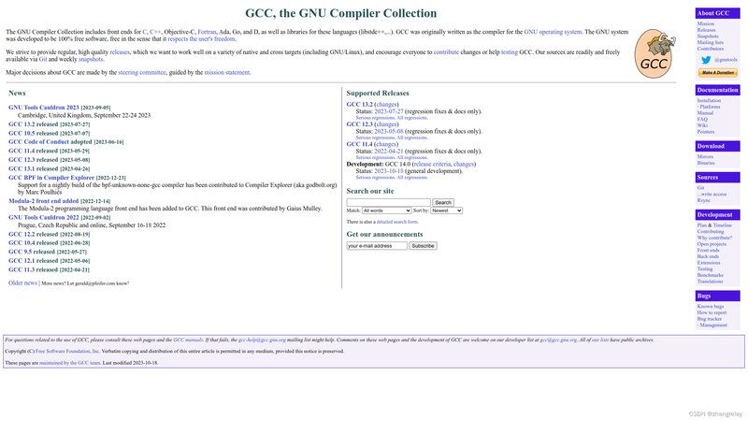Viewport: 748px width, 421px height.
Task: Open the Snapshots sidebar link
Action: (708, 36)
